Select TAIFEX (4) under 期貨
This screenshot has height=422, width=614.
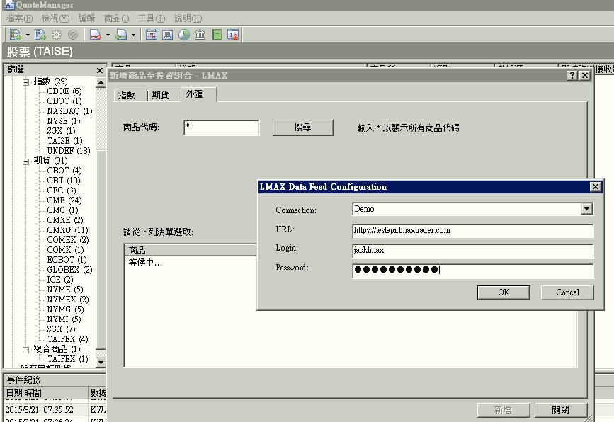click(x=67, y=339)
